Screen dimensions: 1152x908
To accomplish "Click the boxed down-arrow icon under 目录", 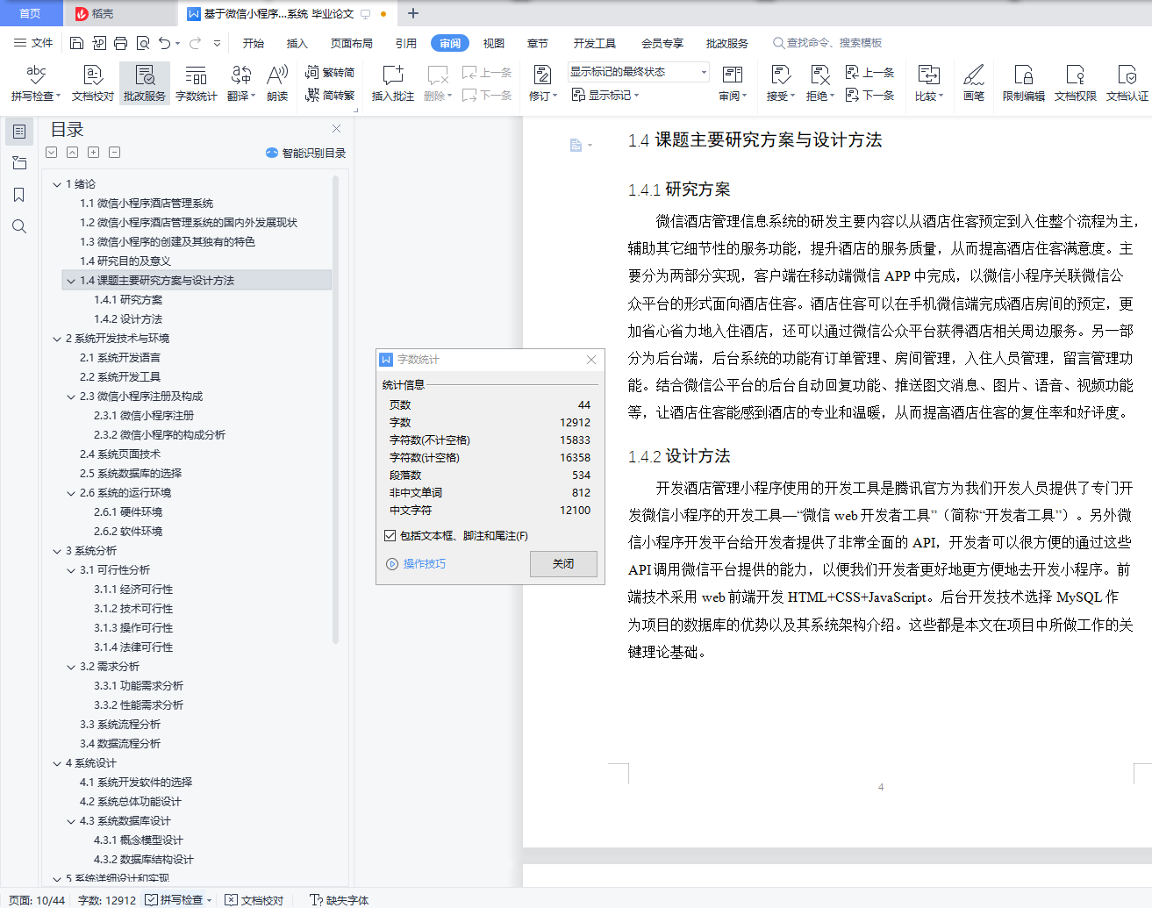I will pos(52,153).
